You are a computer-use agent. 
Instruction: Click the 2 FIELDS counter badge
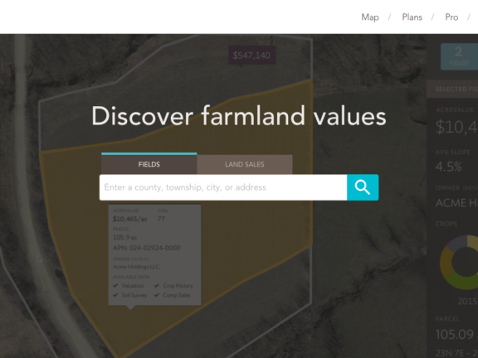[x=459, y=56]
